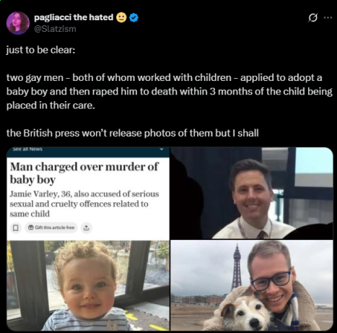Expand the chevron in the See all News bar
337x333 pixels.
pyautogui.click(x=162, y=149)
